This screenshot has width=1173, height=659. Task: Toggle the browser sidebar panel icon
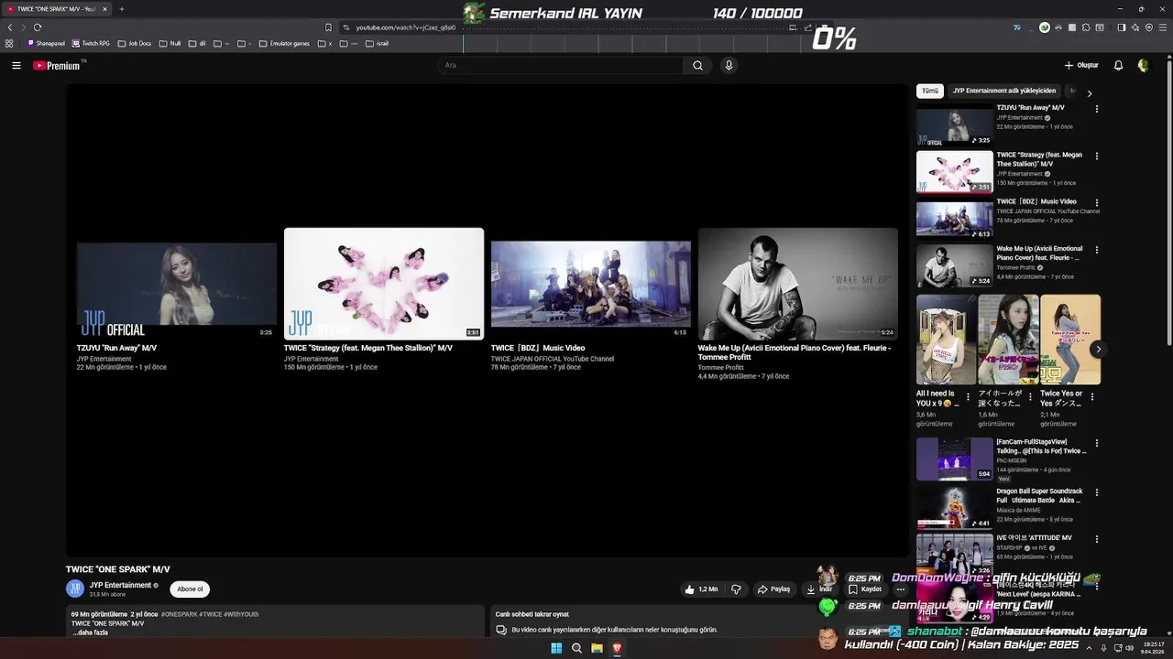pos(1122,27)
